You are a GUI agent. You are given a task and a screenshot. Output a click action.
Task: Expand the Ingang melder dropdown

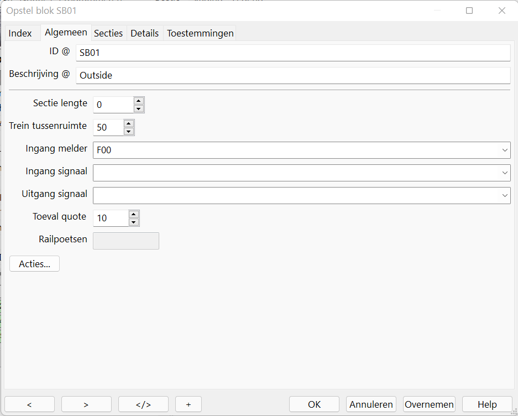point(505,150)
